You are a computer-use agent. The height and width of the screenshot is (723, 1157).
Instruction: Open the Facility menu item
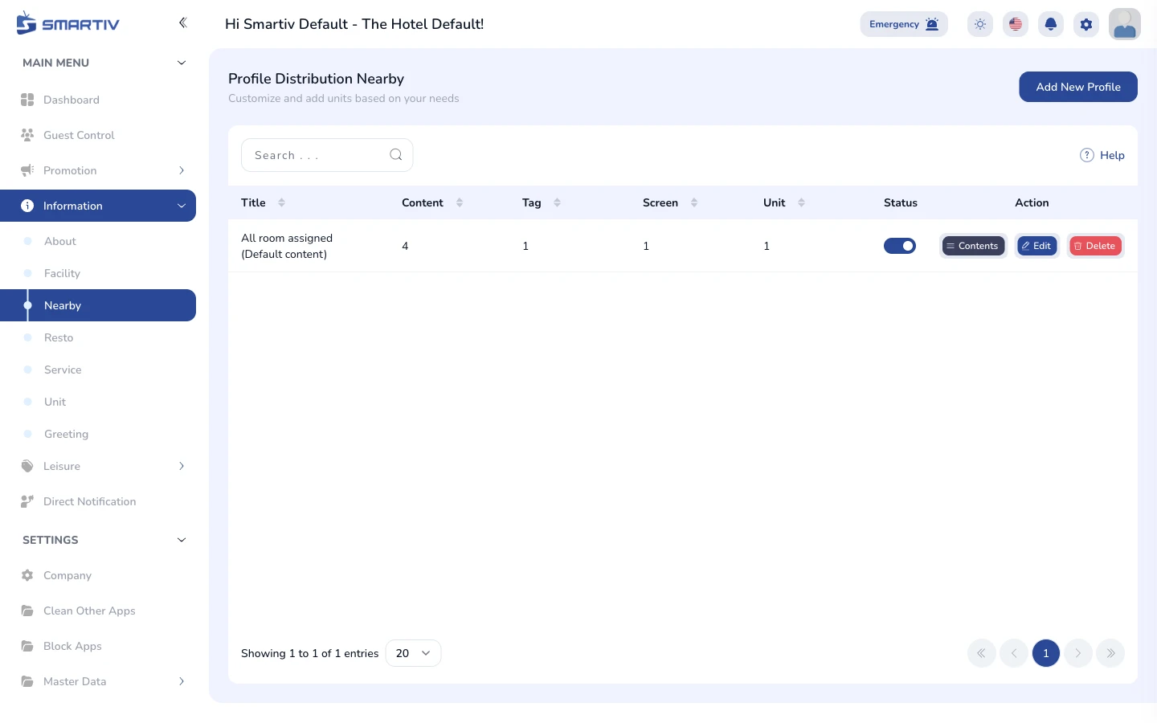pyautogui.click(x=98, y=273)
